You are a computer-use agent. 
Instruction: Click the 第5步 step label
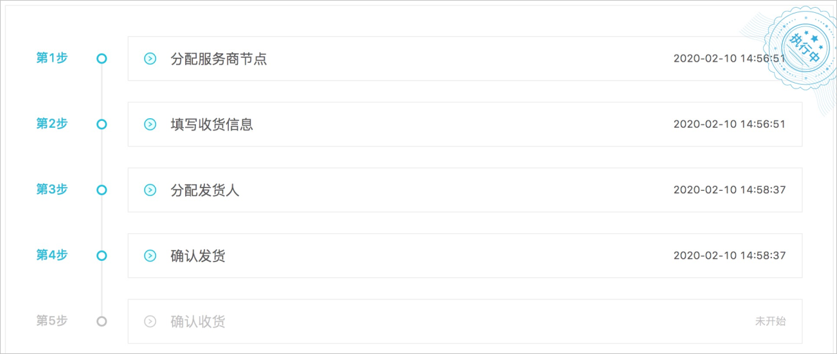pos(51,320)
